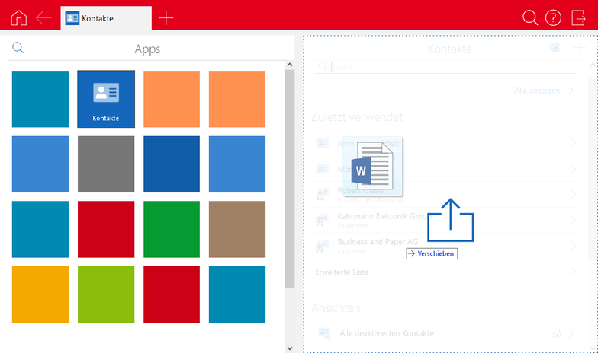Click the search icon beside Apps heading

18,48
